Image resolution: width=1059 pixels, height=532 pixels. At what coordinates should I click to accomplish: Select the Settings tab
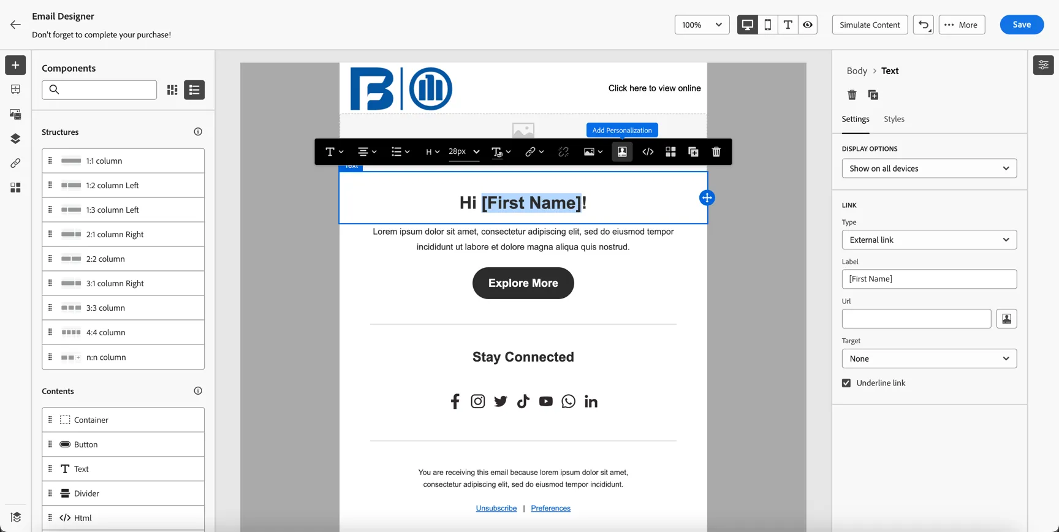pos(856,119)
